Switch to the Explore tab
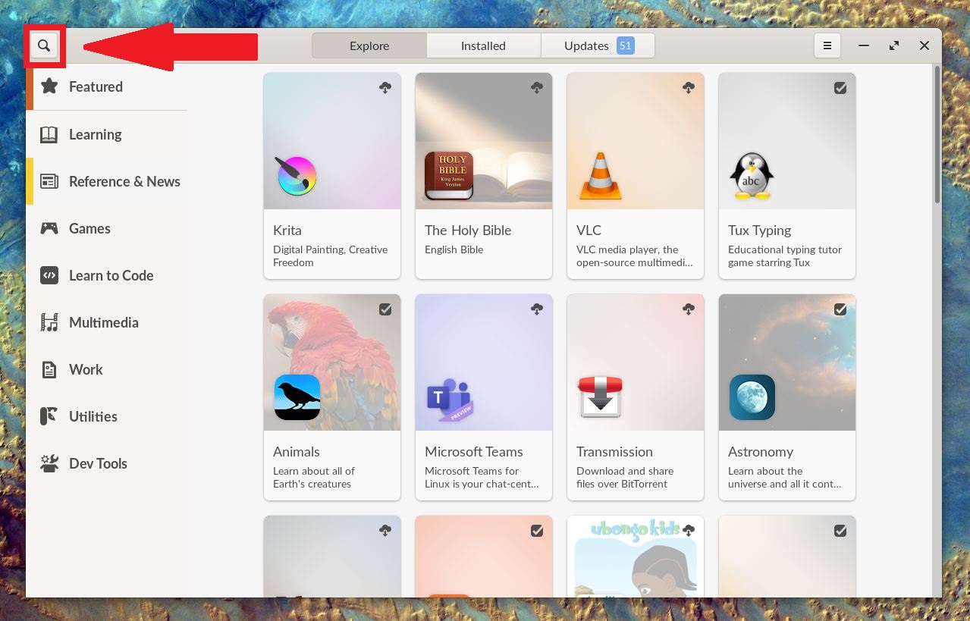 coord(369,45)
